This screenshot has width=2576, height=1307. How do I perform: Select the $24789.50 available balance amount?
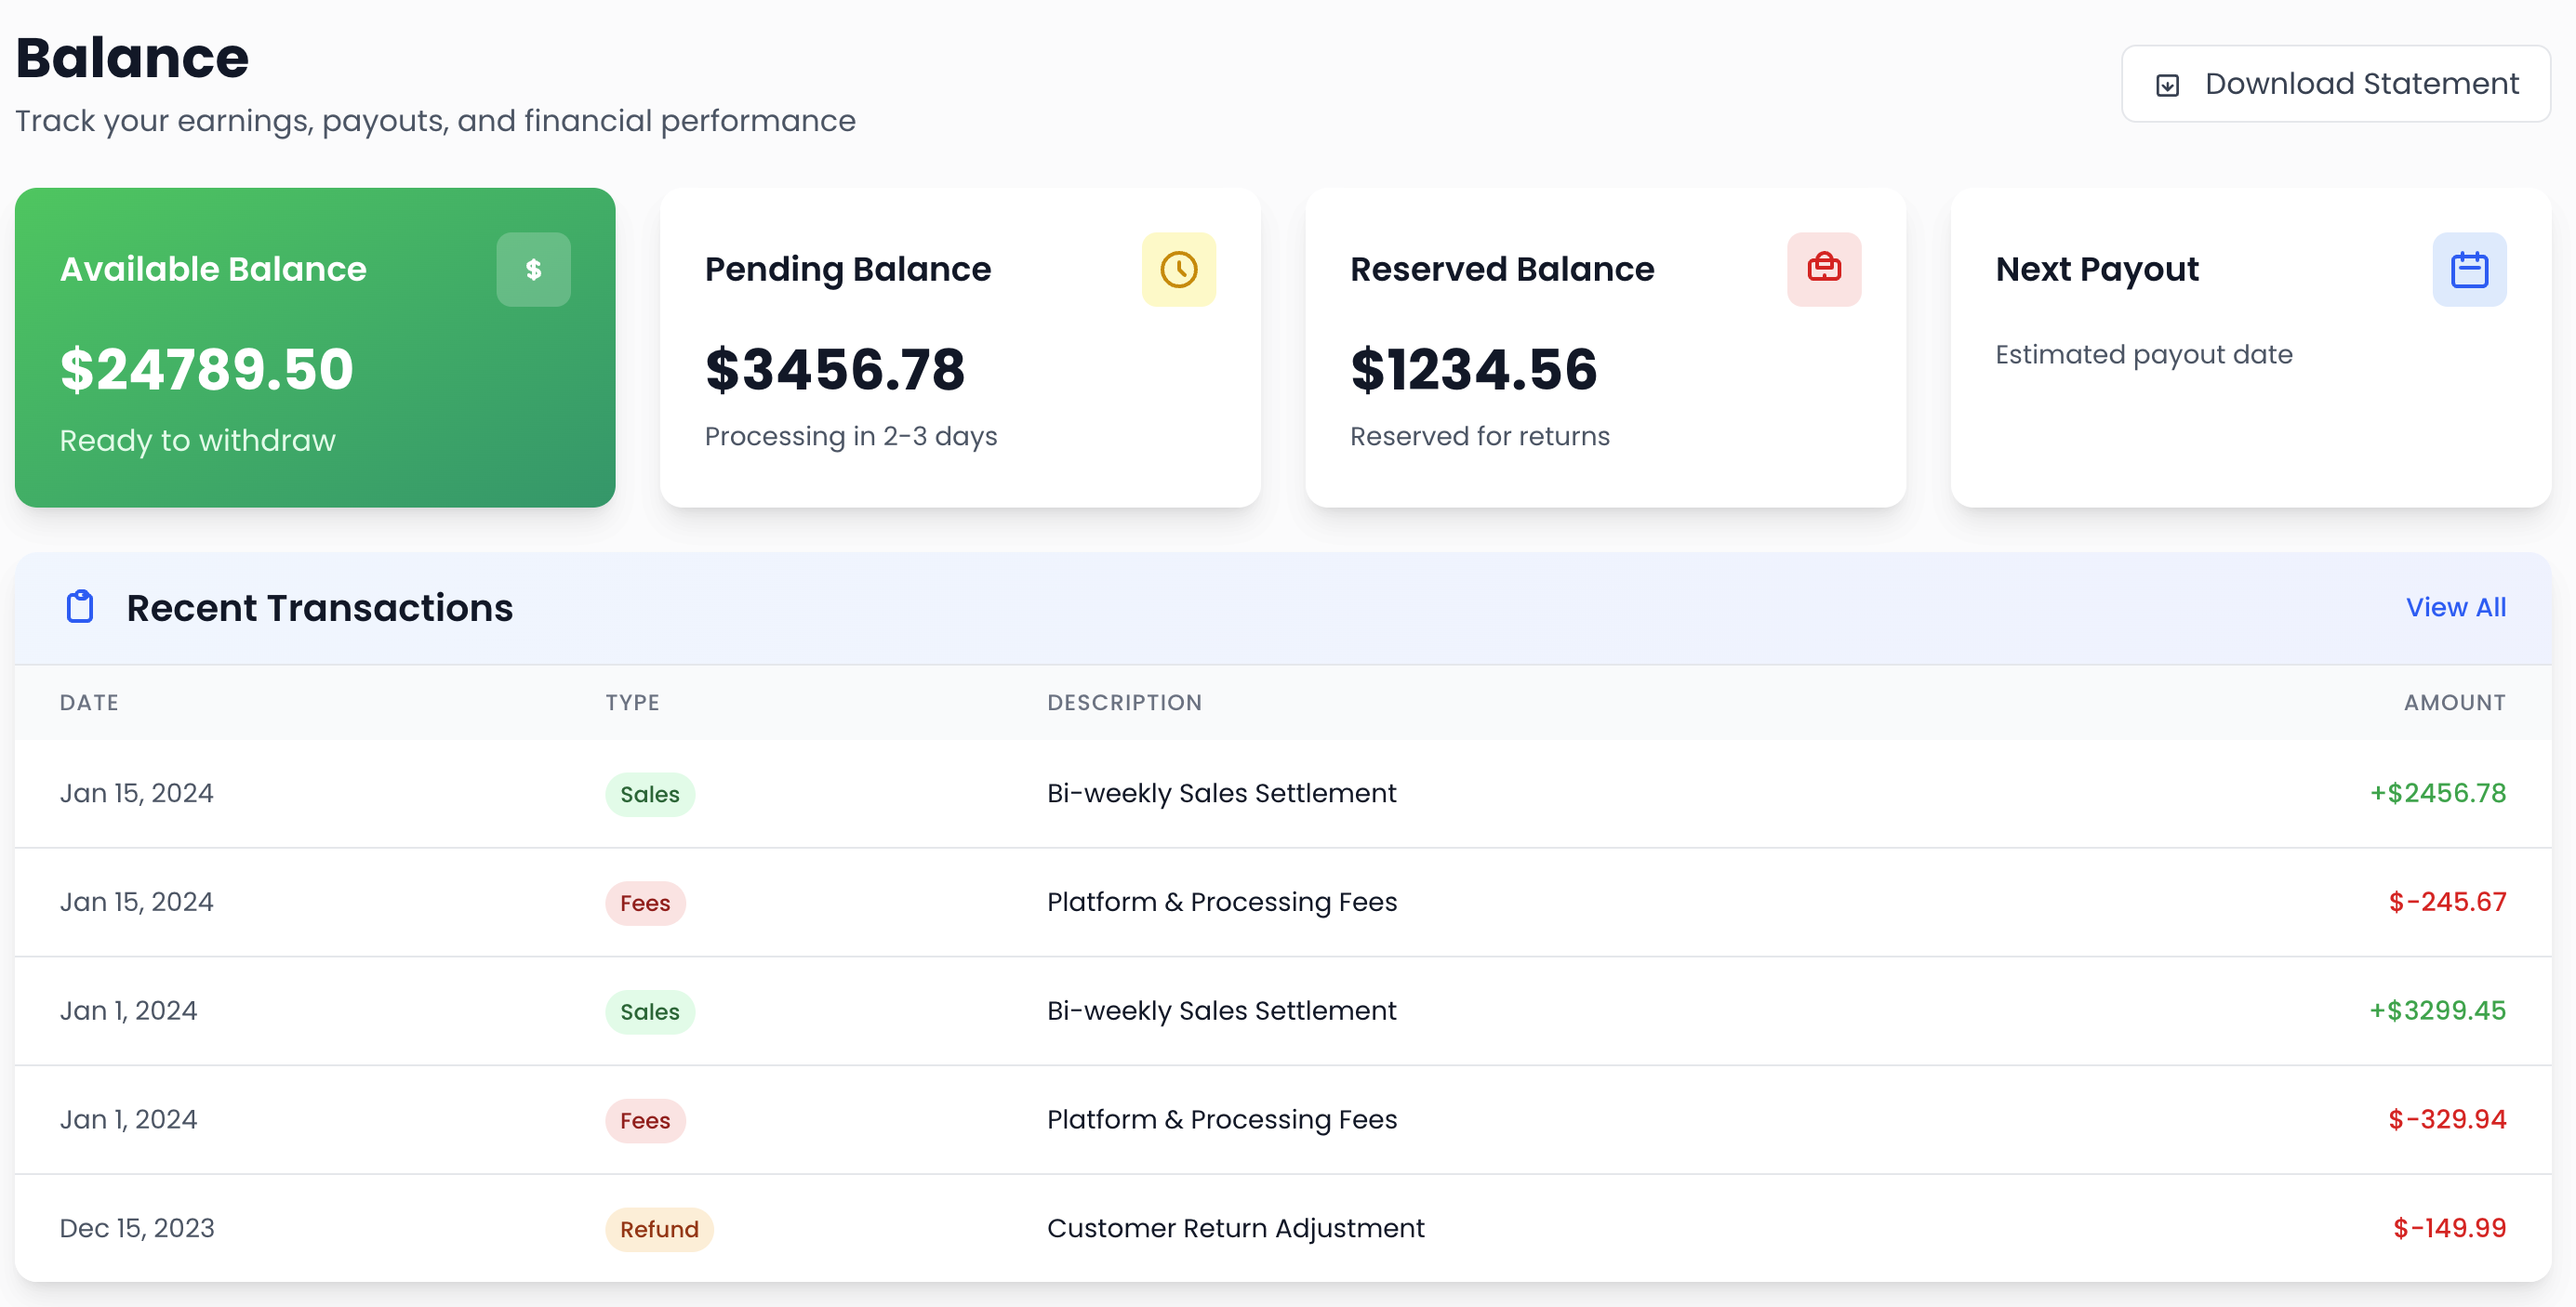(207, 370)
